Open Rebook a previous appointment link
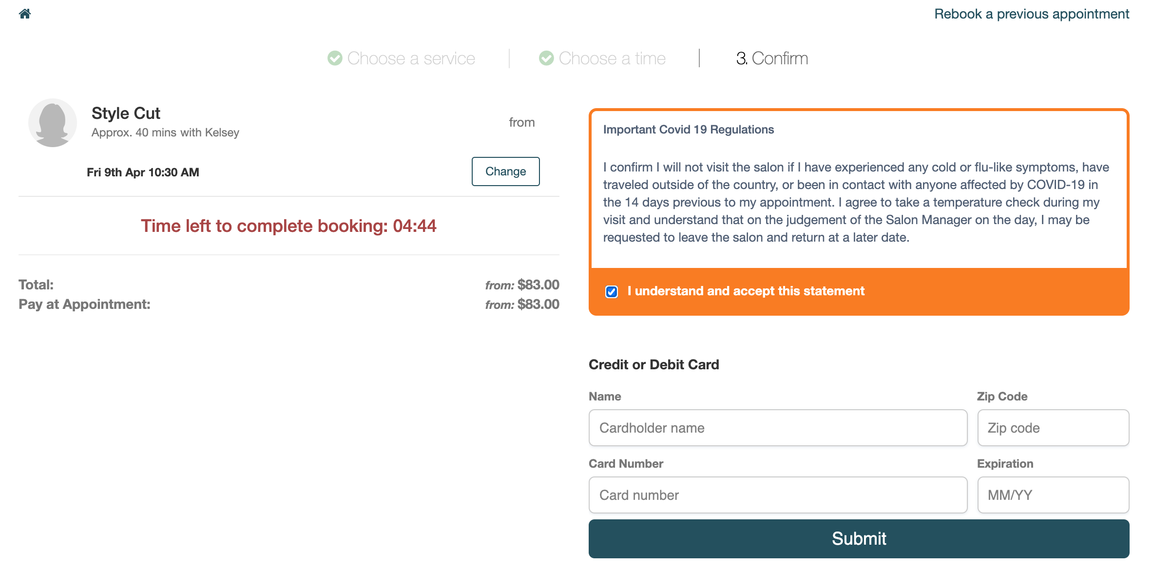Viewport: 1153px width, 570px height. [x=1031, y=14]
